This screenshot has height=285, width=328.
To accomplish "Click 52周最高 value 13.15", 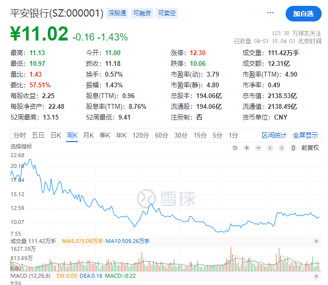I will [51, 117].
